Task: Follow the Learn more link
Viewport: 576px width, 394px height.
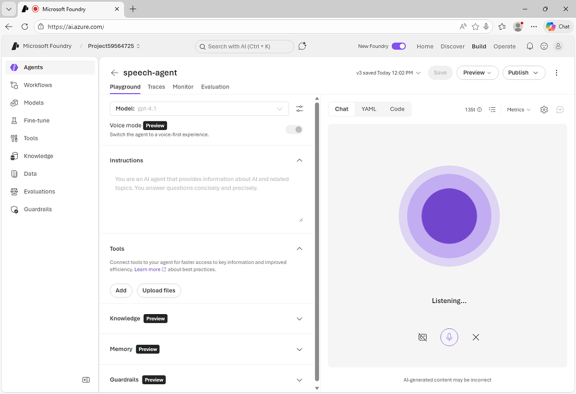Action: coord(147,270)
